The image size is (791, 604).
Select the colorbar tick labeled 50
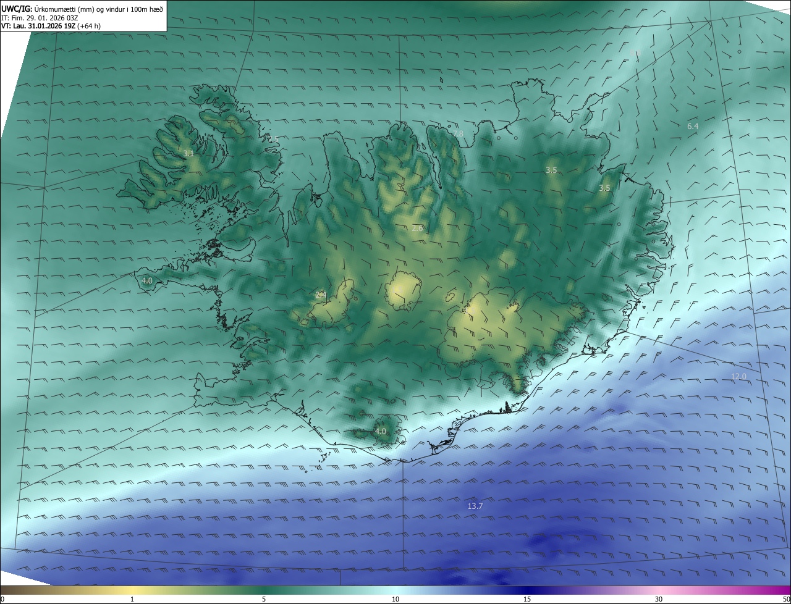point(786,599)
